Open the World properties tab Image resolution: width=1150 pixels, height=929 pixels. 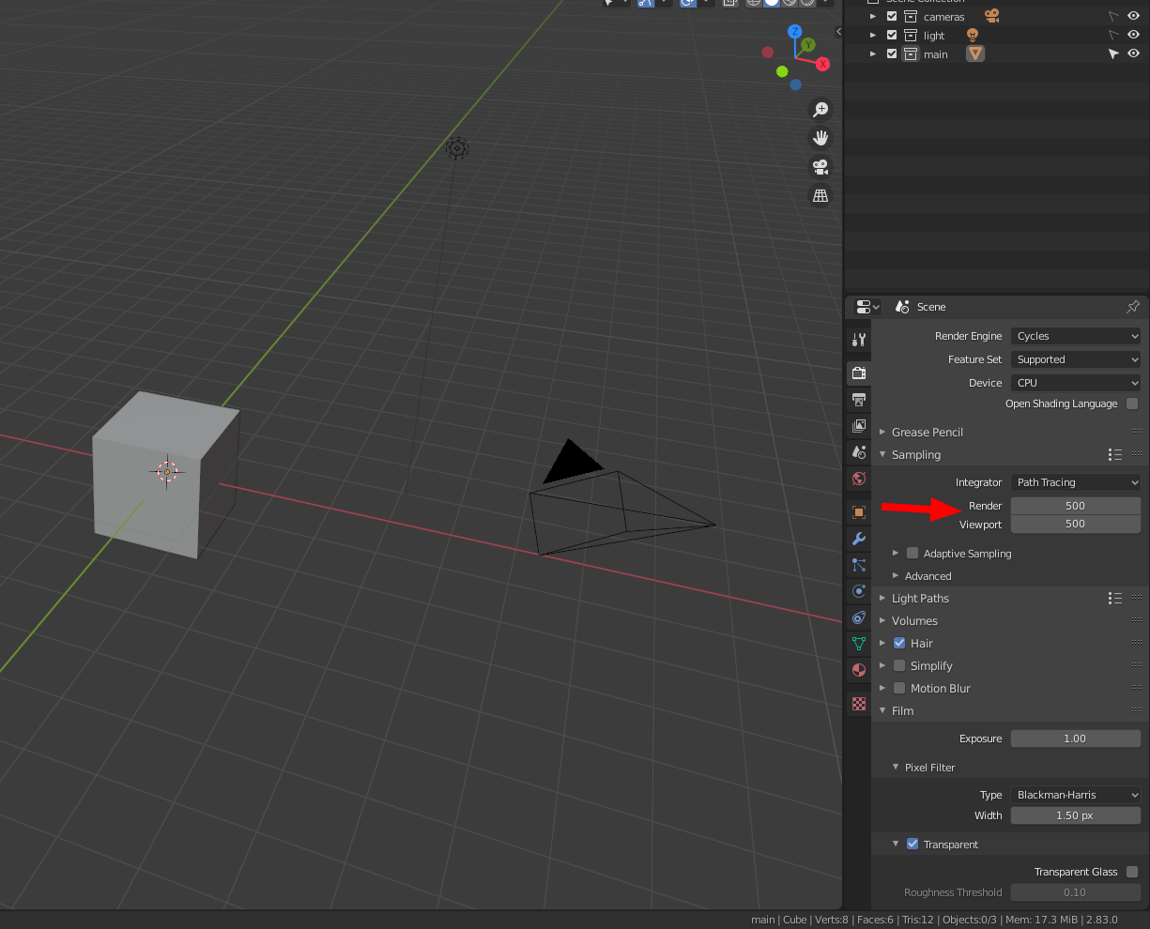(x=858, y=479)
